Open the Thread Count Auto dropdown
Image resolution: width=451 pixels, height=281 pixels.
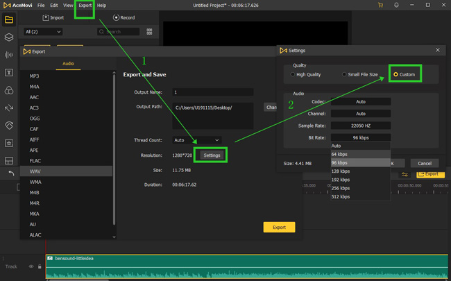[x=197, y=140]
